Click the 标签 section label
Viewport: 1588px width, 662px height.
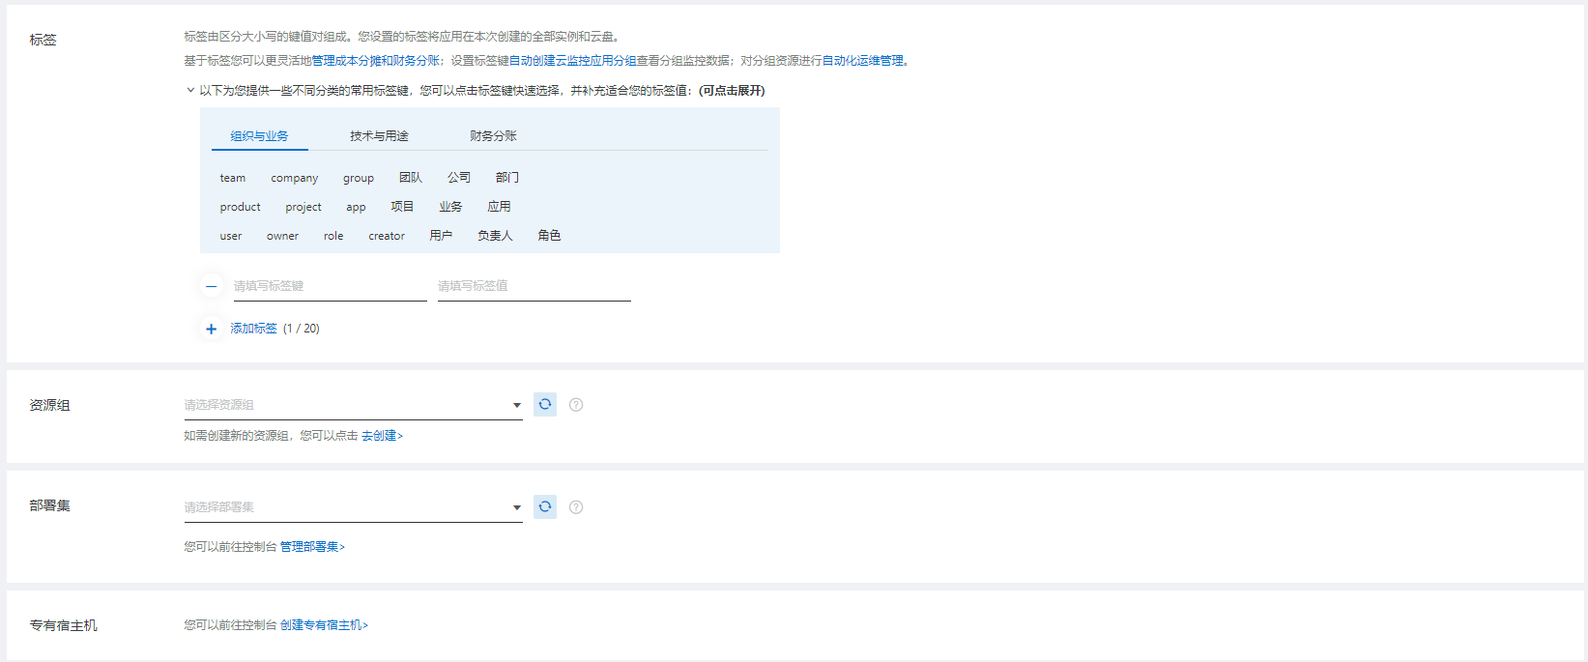(43, 40)
